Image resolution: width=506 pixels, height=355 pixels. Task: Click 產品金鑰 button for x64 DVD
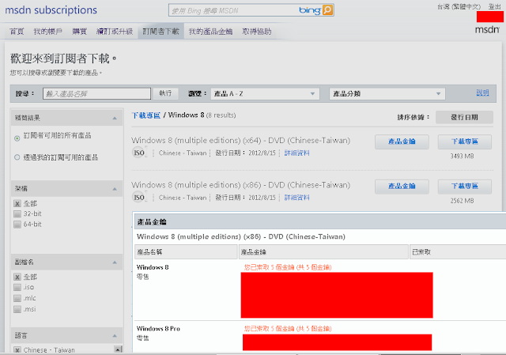click(x=402, y=142)
